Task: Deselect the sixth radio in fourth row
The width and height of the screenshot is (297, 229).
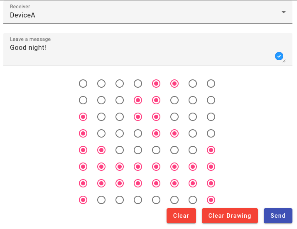Action: (174, 133)
